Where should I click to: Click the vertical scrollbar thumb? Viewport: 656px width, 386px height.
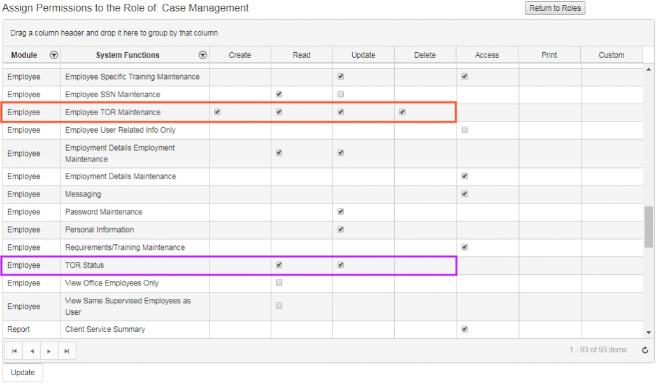pos(648,226)
